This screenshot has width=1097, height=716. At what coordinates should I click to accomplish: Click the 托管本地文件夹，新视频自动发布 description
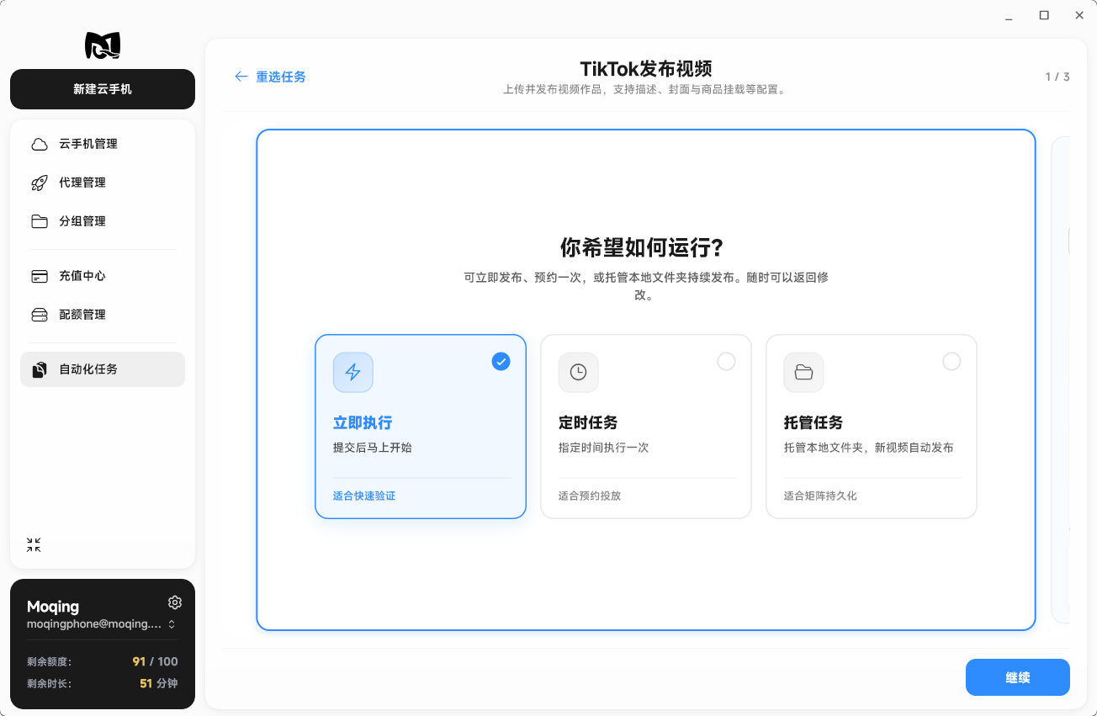pyautogui.click(x=869, y=448)
